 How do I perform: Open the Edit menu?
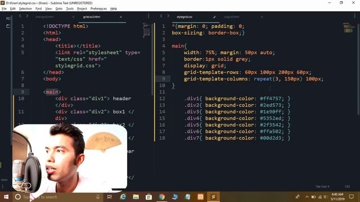pos(13,9)
